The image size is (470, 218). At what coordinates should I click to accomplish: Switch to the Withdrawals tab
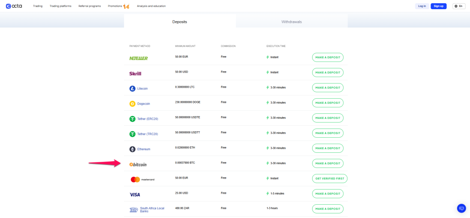pyautogui.click(x=291, y=22)
